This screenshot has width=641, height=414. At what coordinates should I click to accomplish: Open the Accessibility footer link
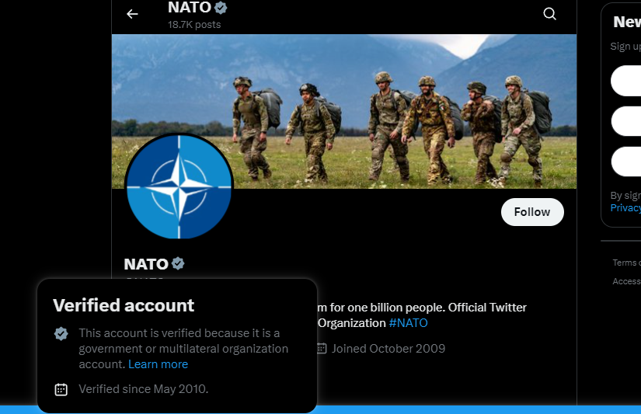626,281
